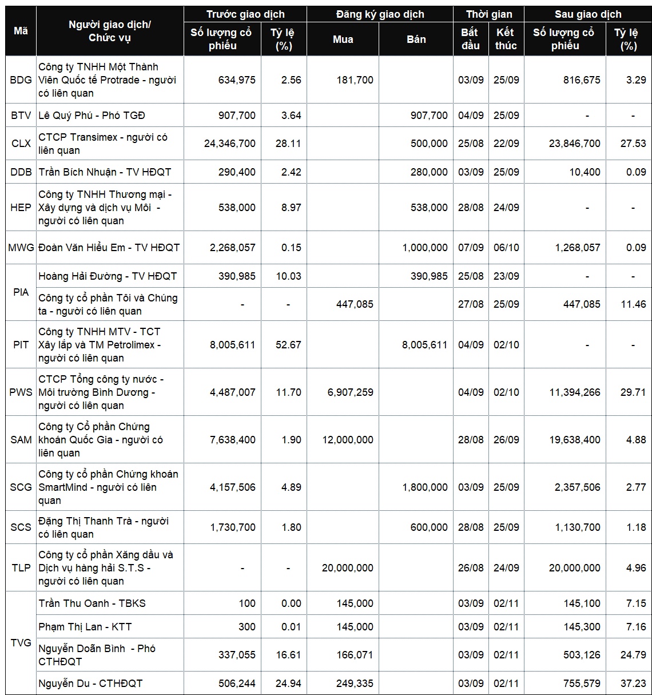Click the 'Bắt đầu' column header
Image resolution: width=652 pixels, height=695 pixels.
coord(470,39)
